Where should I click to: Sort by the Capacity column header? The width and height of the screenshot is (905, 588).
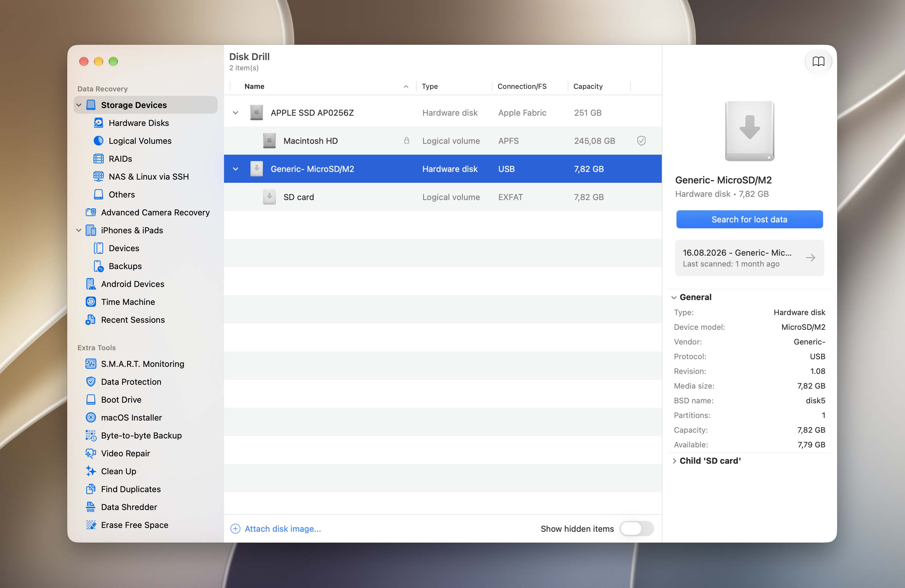(599, 86)
